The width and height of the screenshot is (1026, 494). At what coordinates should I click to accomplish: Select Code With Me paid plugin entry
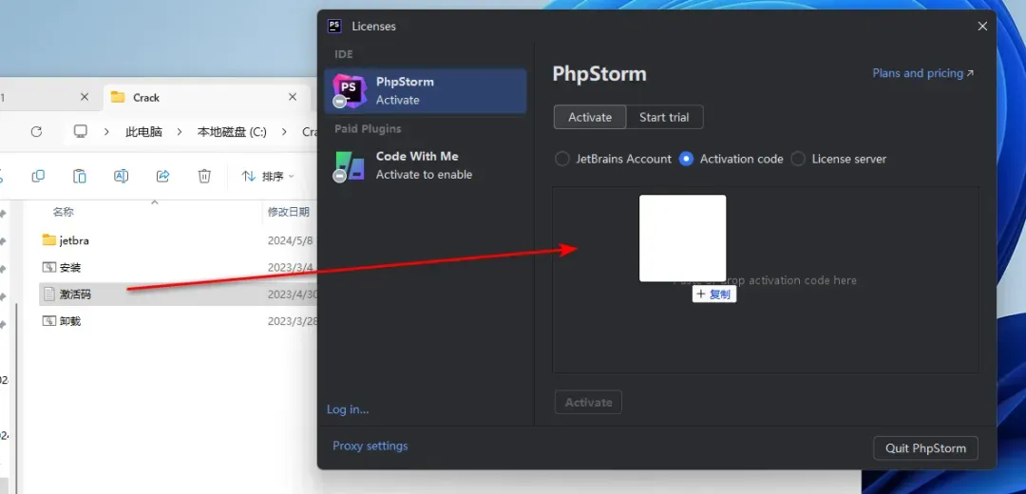[426, 165]
